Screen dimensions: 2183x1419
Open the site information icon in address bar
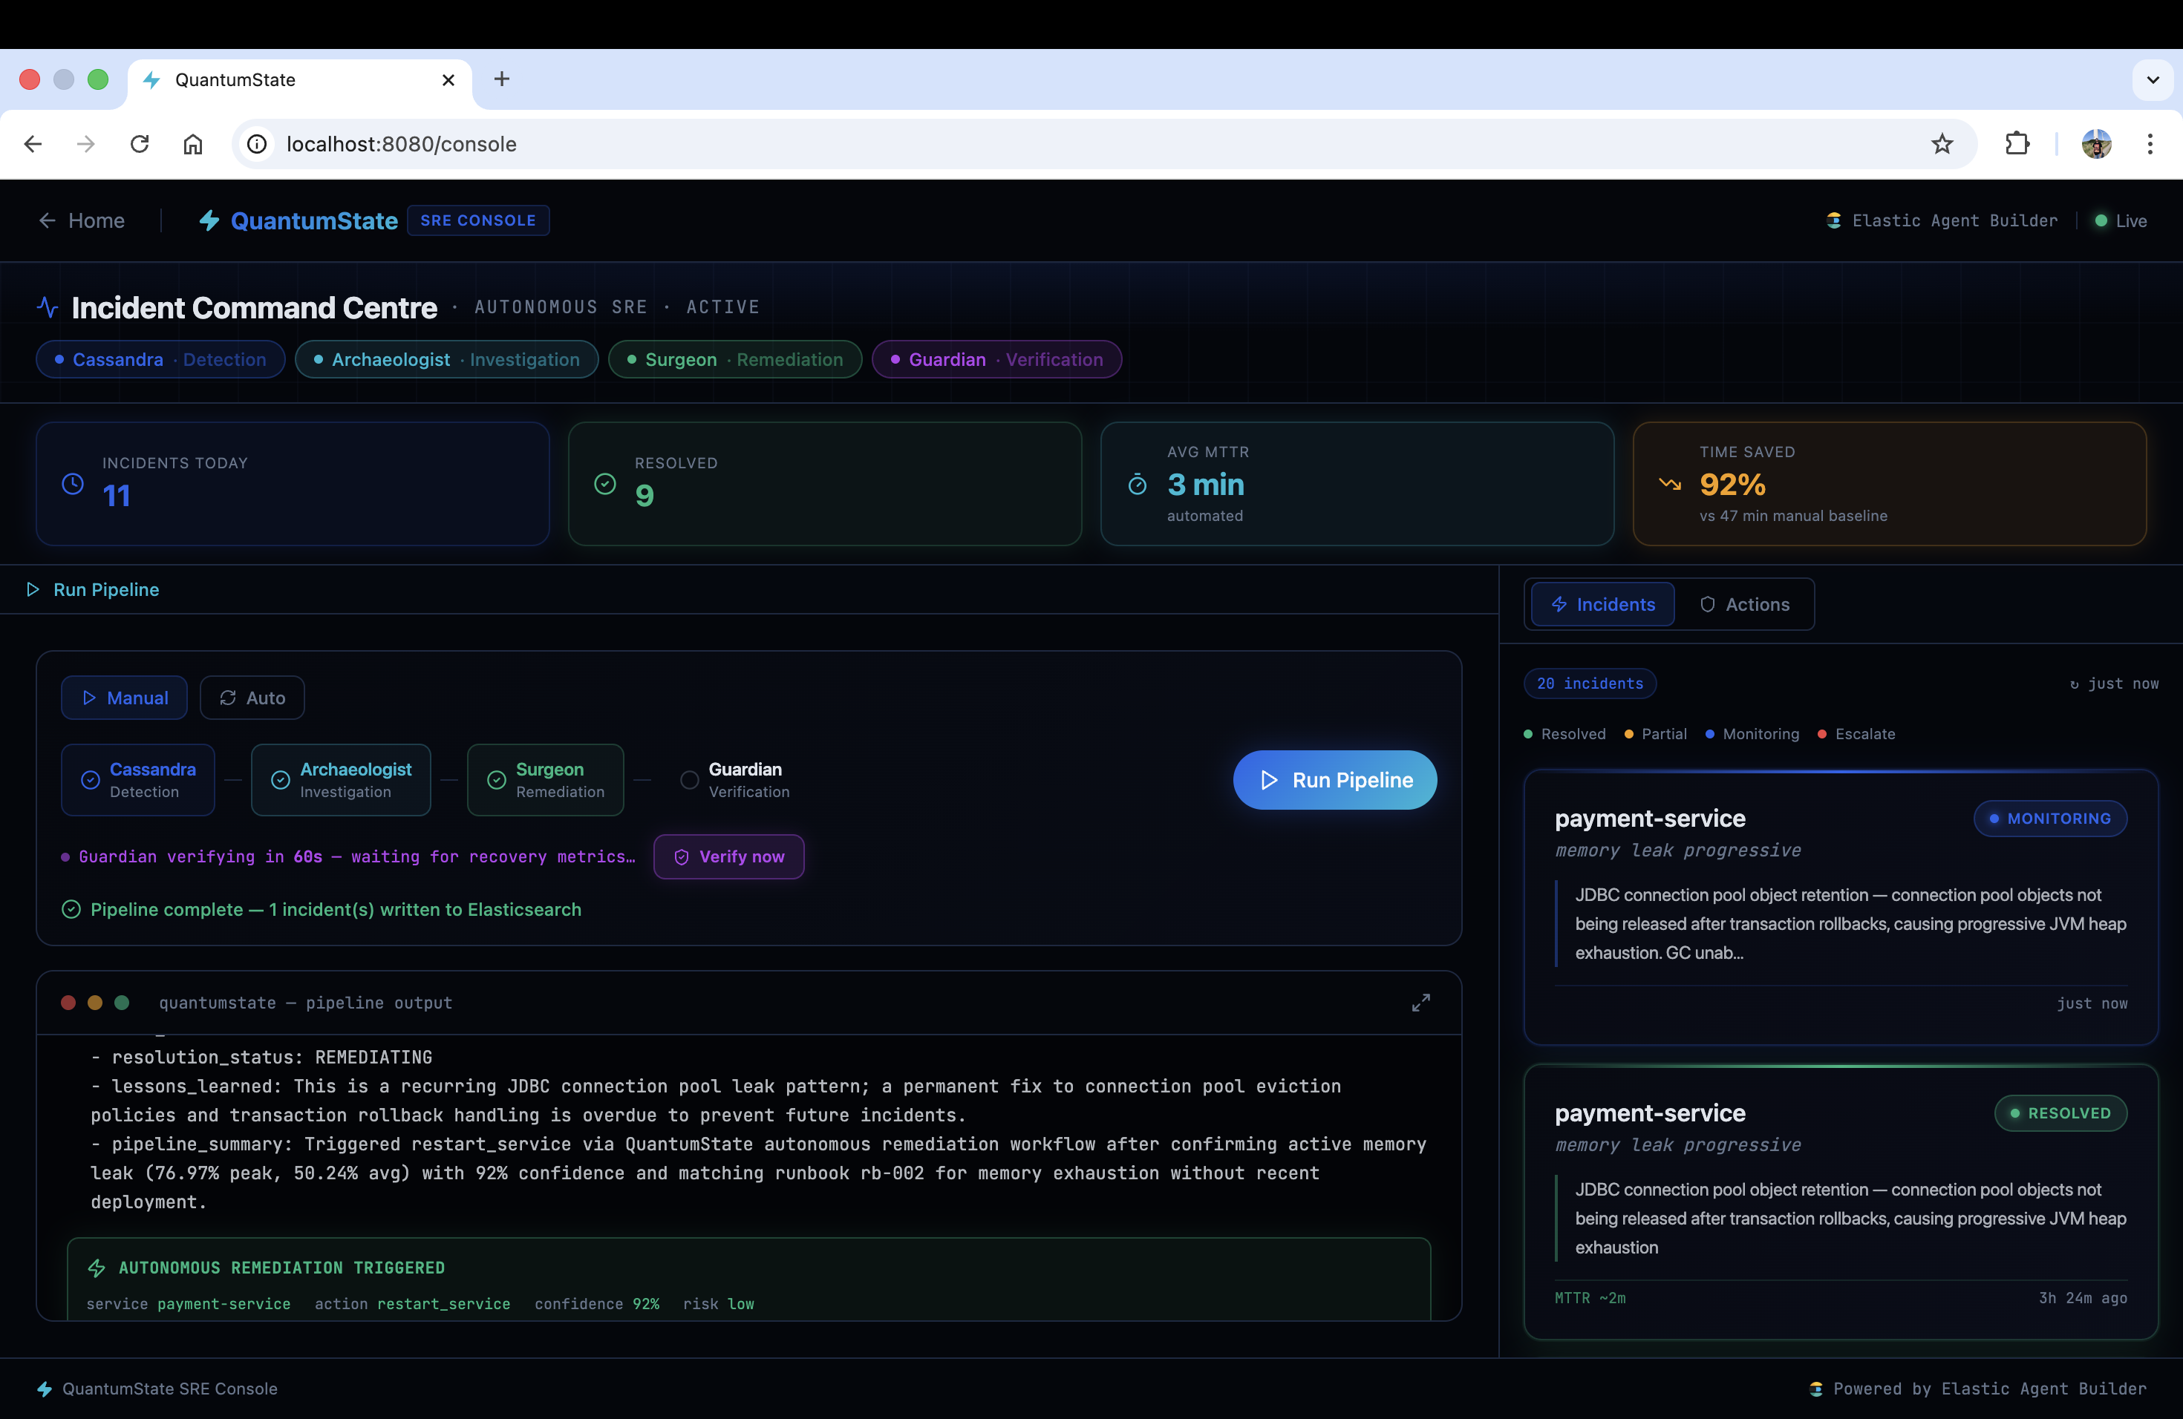(x=258, y=144)
